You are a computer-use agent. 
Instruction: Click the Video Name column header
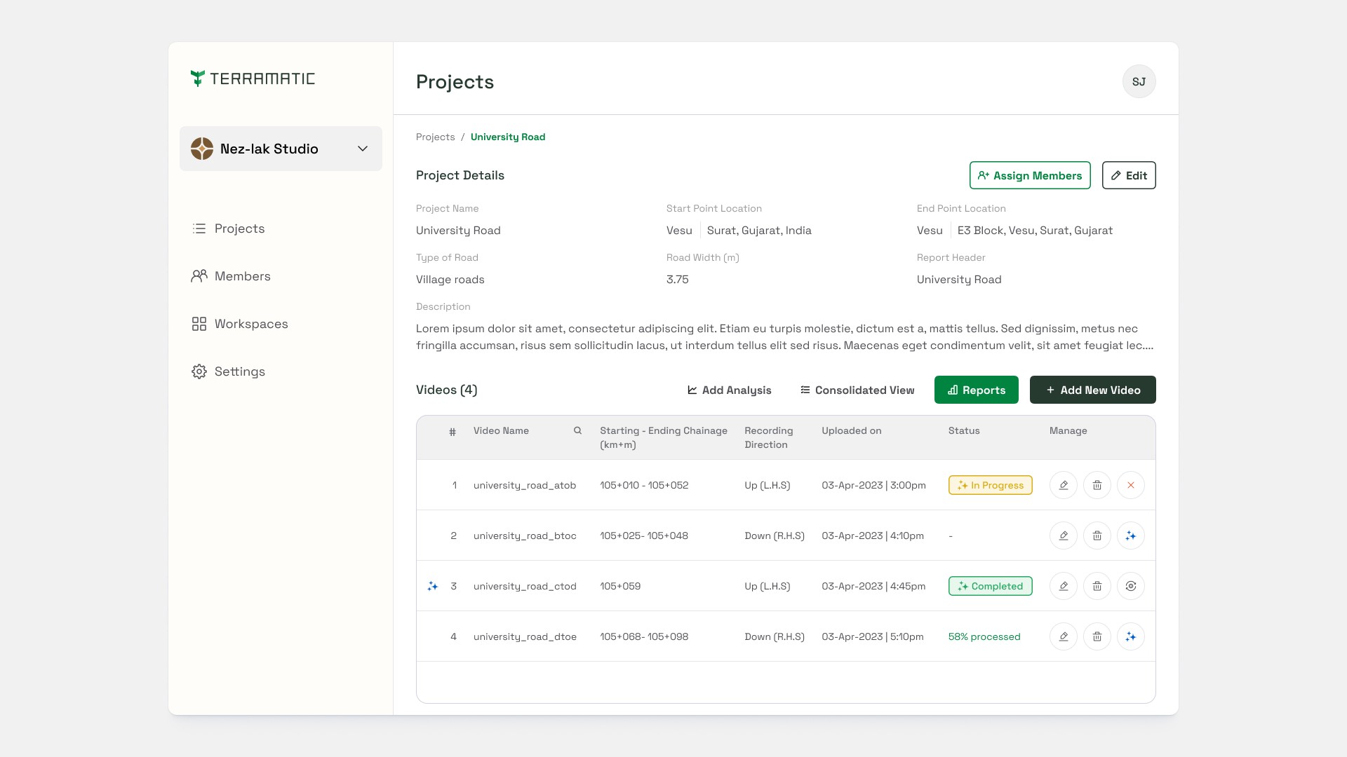point(501,430)
